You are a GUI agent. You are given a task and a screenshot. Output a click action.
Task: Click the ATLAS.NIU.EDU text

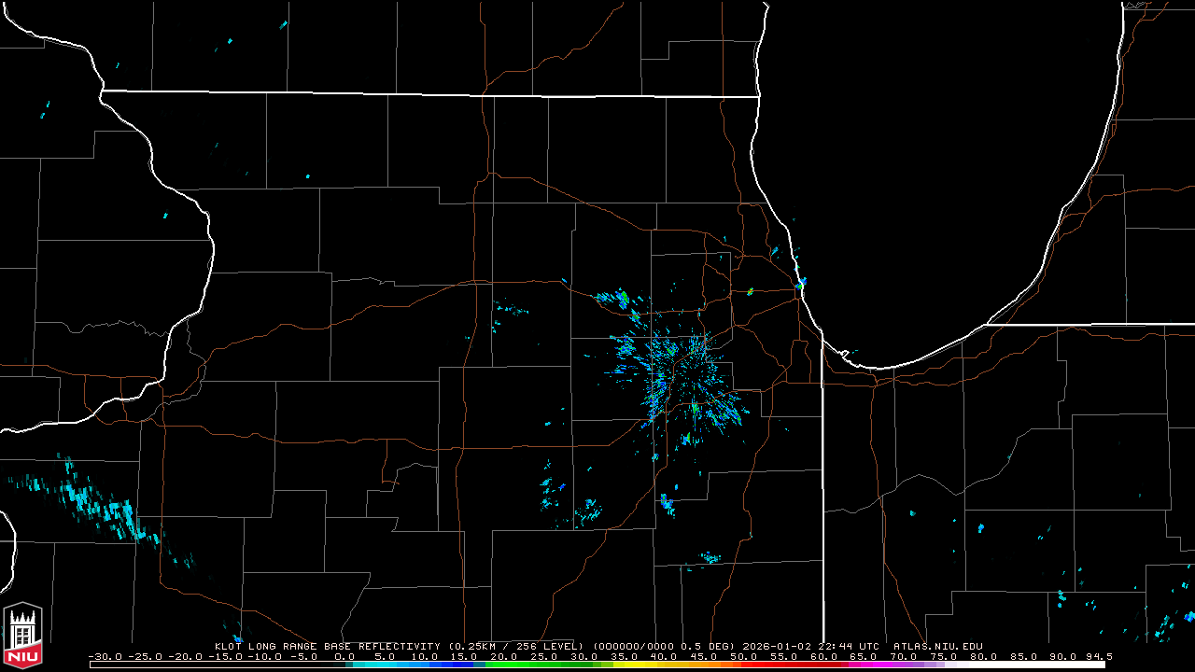tap(938, 646)
